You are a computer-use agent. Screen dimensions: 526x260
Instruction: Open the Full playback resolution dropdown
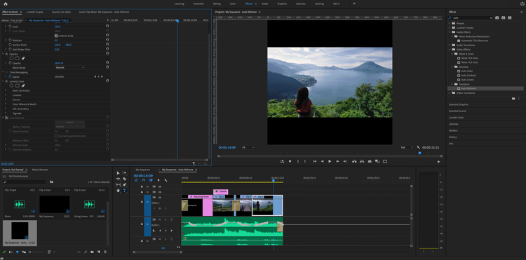click(407, 147)
